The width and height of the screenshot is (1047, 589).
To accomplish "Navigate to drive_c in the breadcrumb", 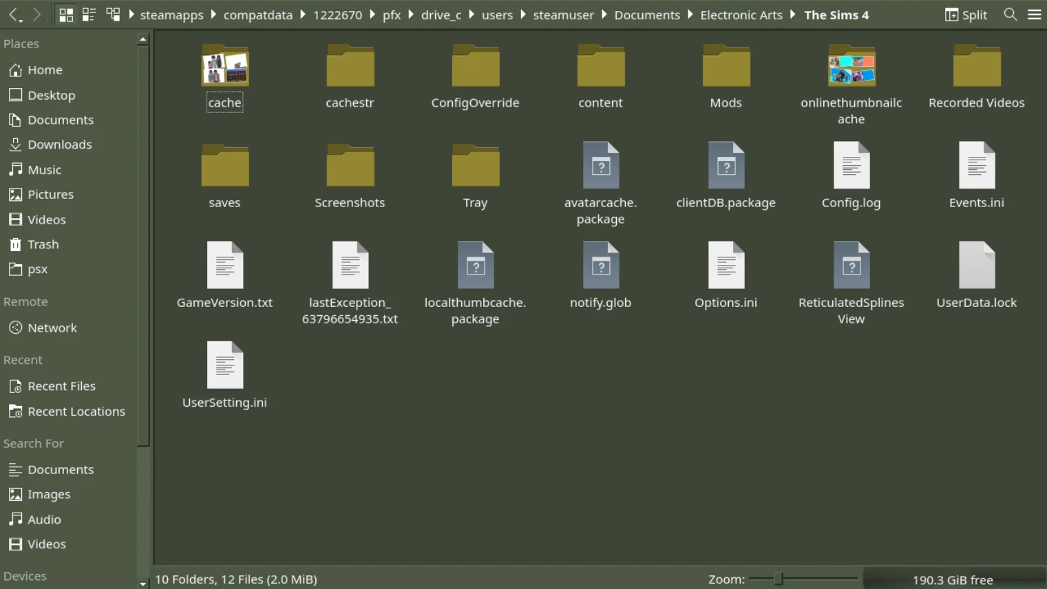I will coord(441,15).
